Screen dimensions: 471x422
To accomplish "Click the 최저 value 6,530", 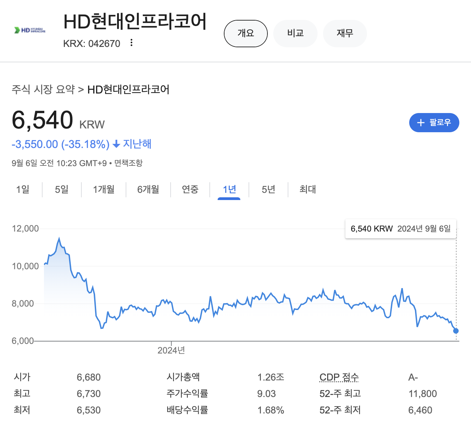I will tap(89, 410).
